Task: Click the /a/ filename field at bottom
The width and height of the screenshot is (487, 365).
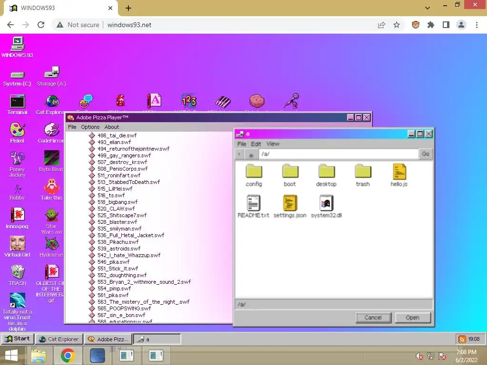Action: (334, 305)
